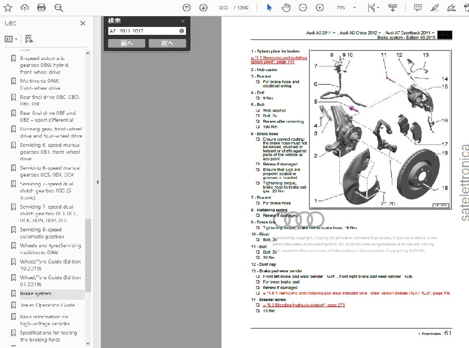Viewport: 469px width, 348px height.
Task: Click '12 - Dust cap' item text
Action: pos(264,264)
